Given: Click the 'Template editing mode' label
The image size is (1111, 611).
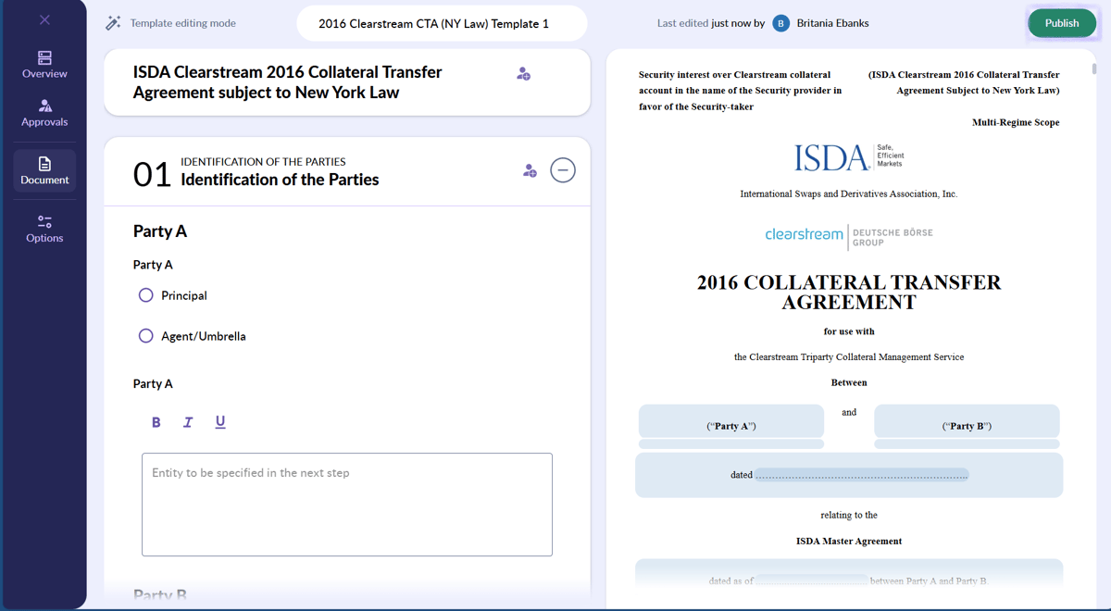Looking at the screenshot, I should coord(183,23).
